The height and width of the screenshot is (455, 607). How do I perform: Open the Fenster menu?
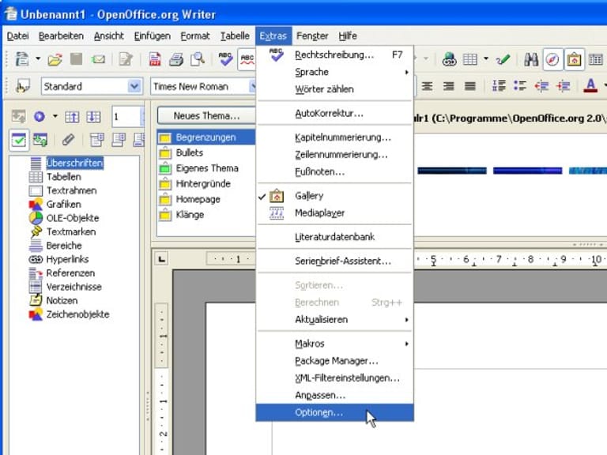click(312, 36)
